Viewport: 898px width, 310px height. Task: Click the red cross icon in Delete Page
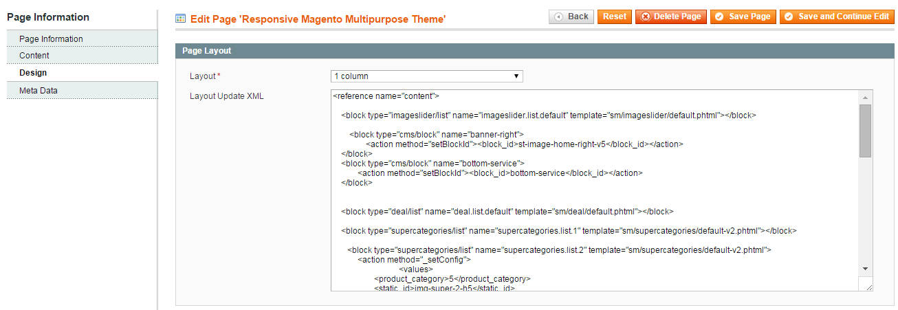click(646, 16)
